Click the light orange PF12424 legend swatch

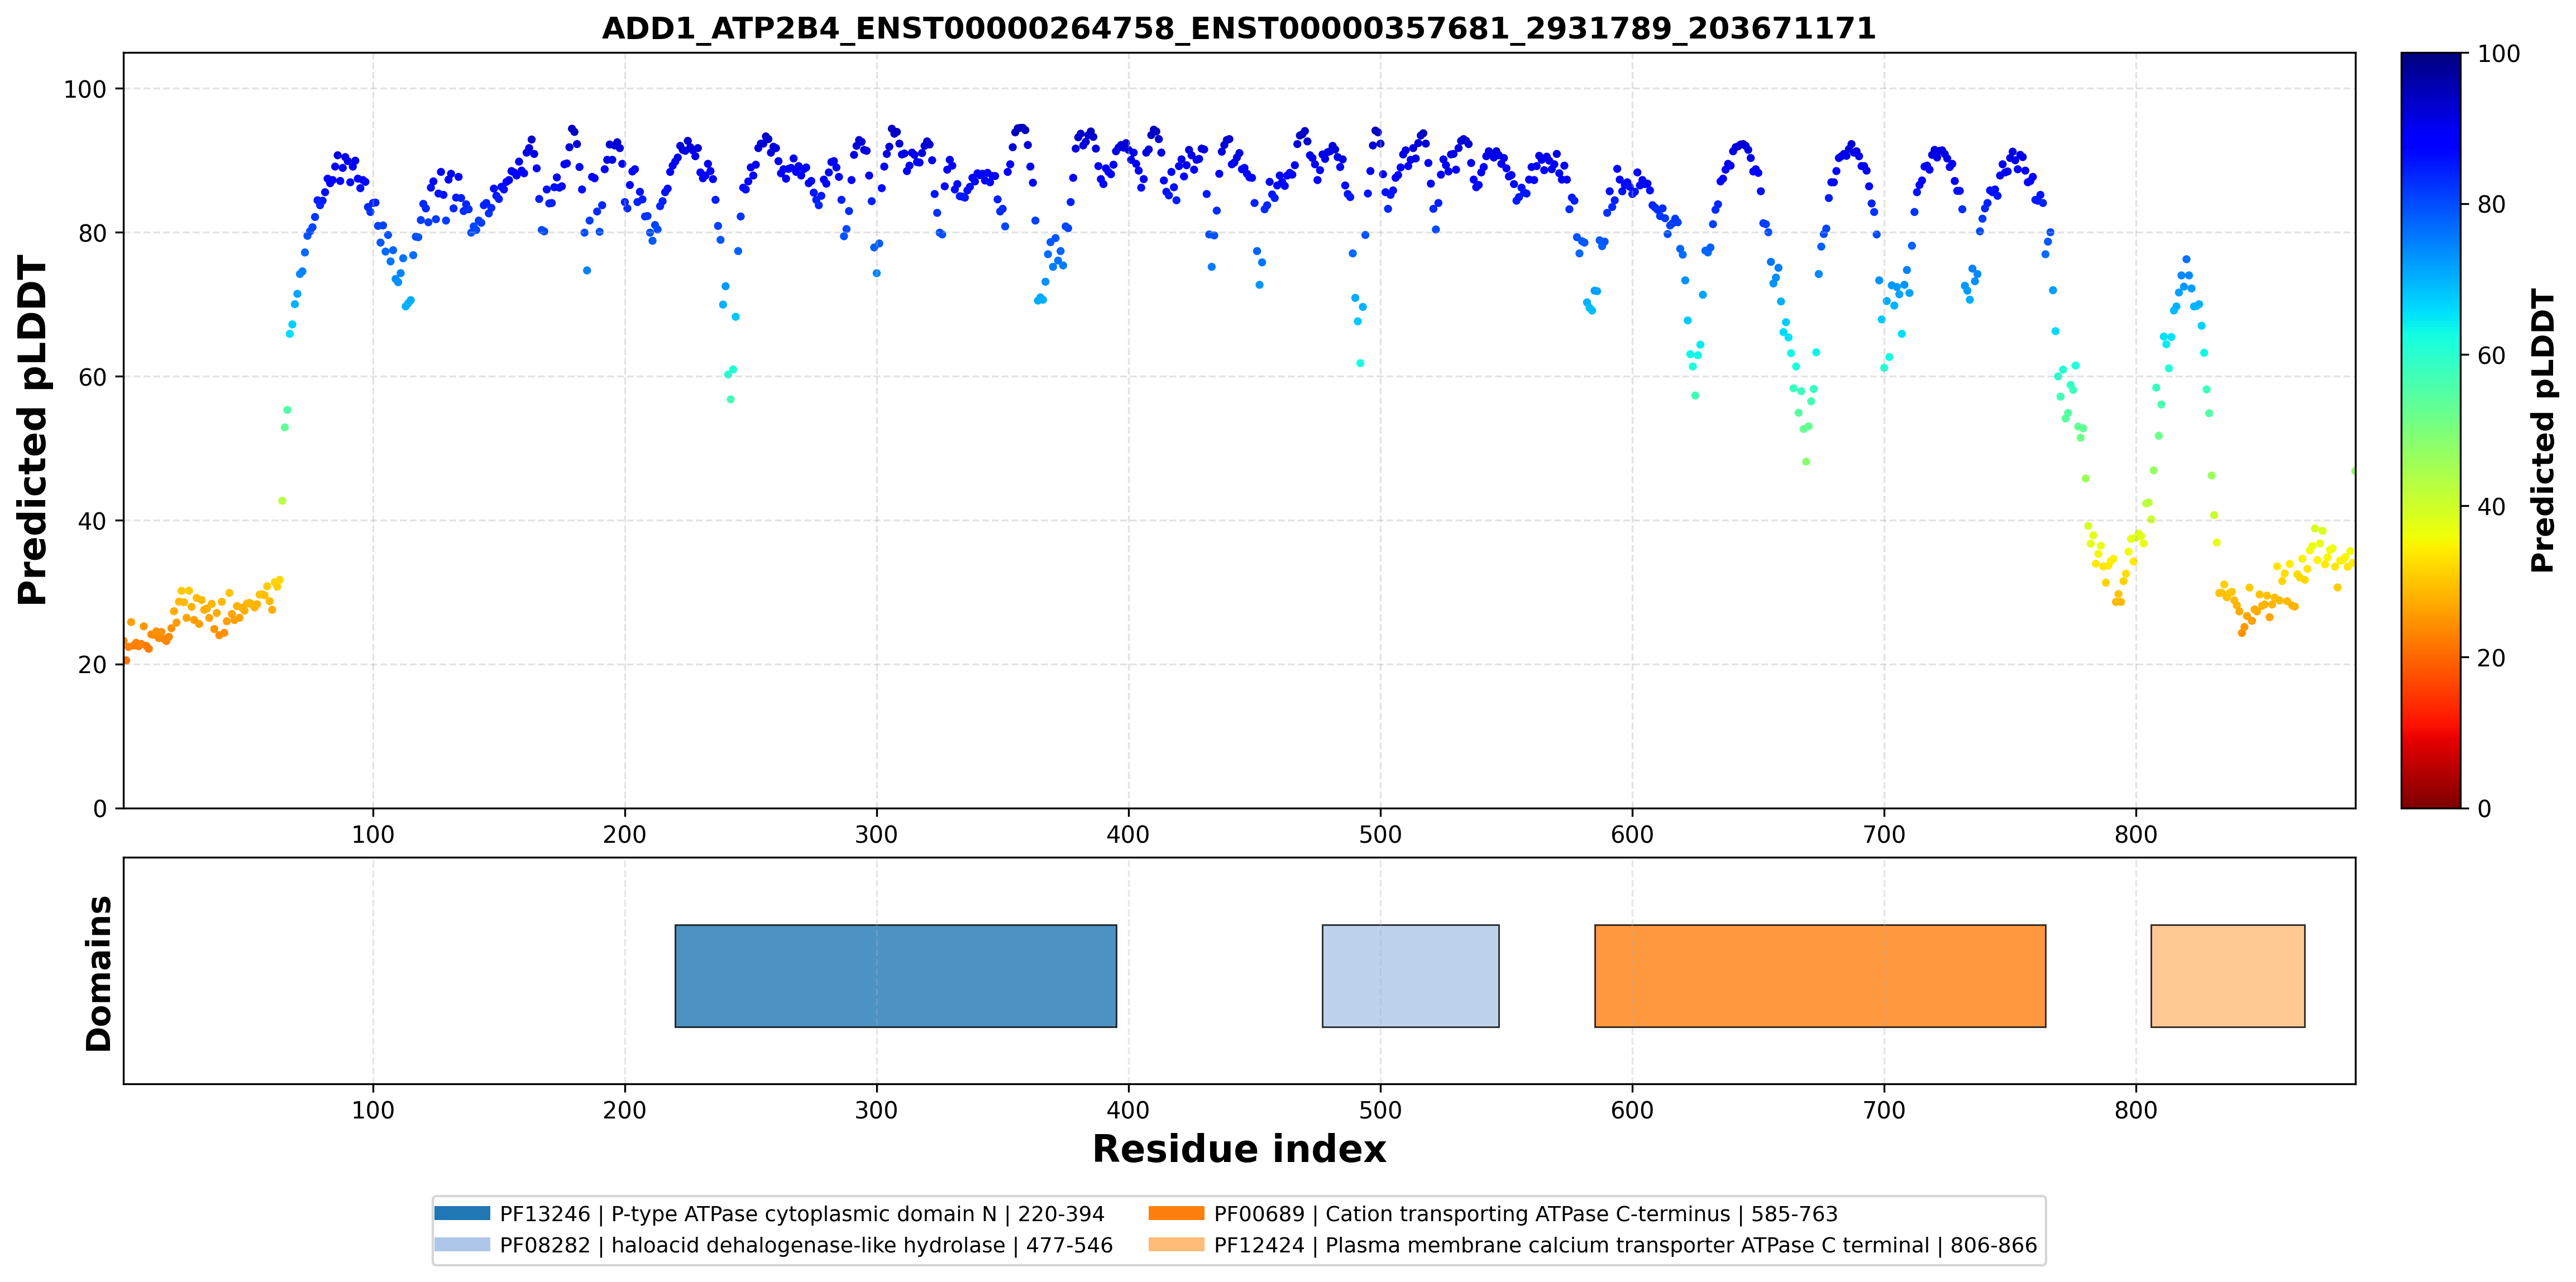1176,1244
